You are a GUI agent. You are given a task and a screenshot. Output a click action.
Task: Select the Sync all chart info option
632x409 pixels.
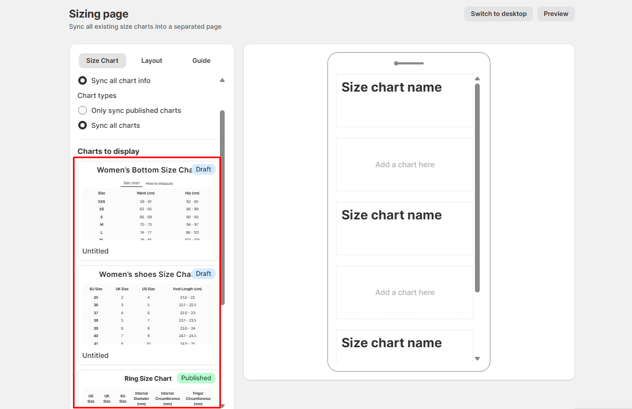click(x=83, y=81)
